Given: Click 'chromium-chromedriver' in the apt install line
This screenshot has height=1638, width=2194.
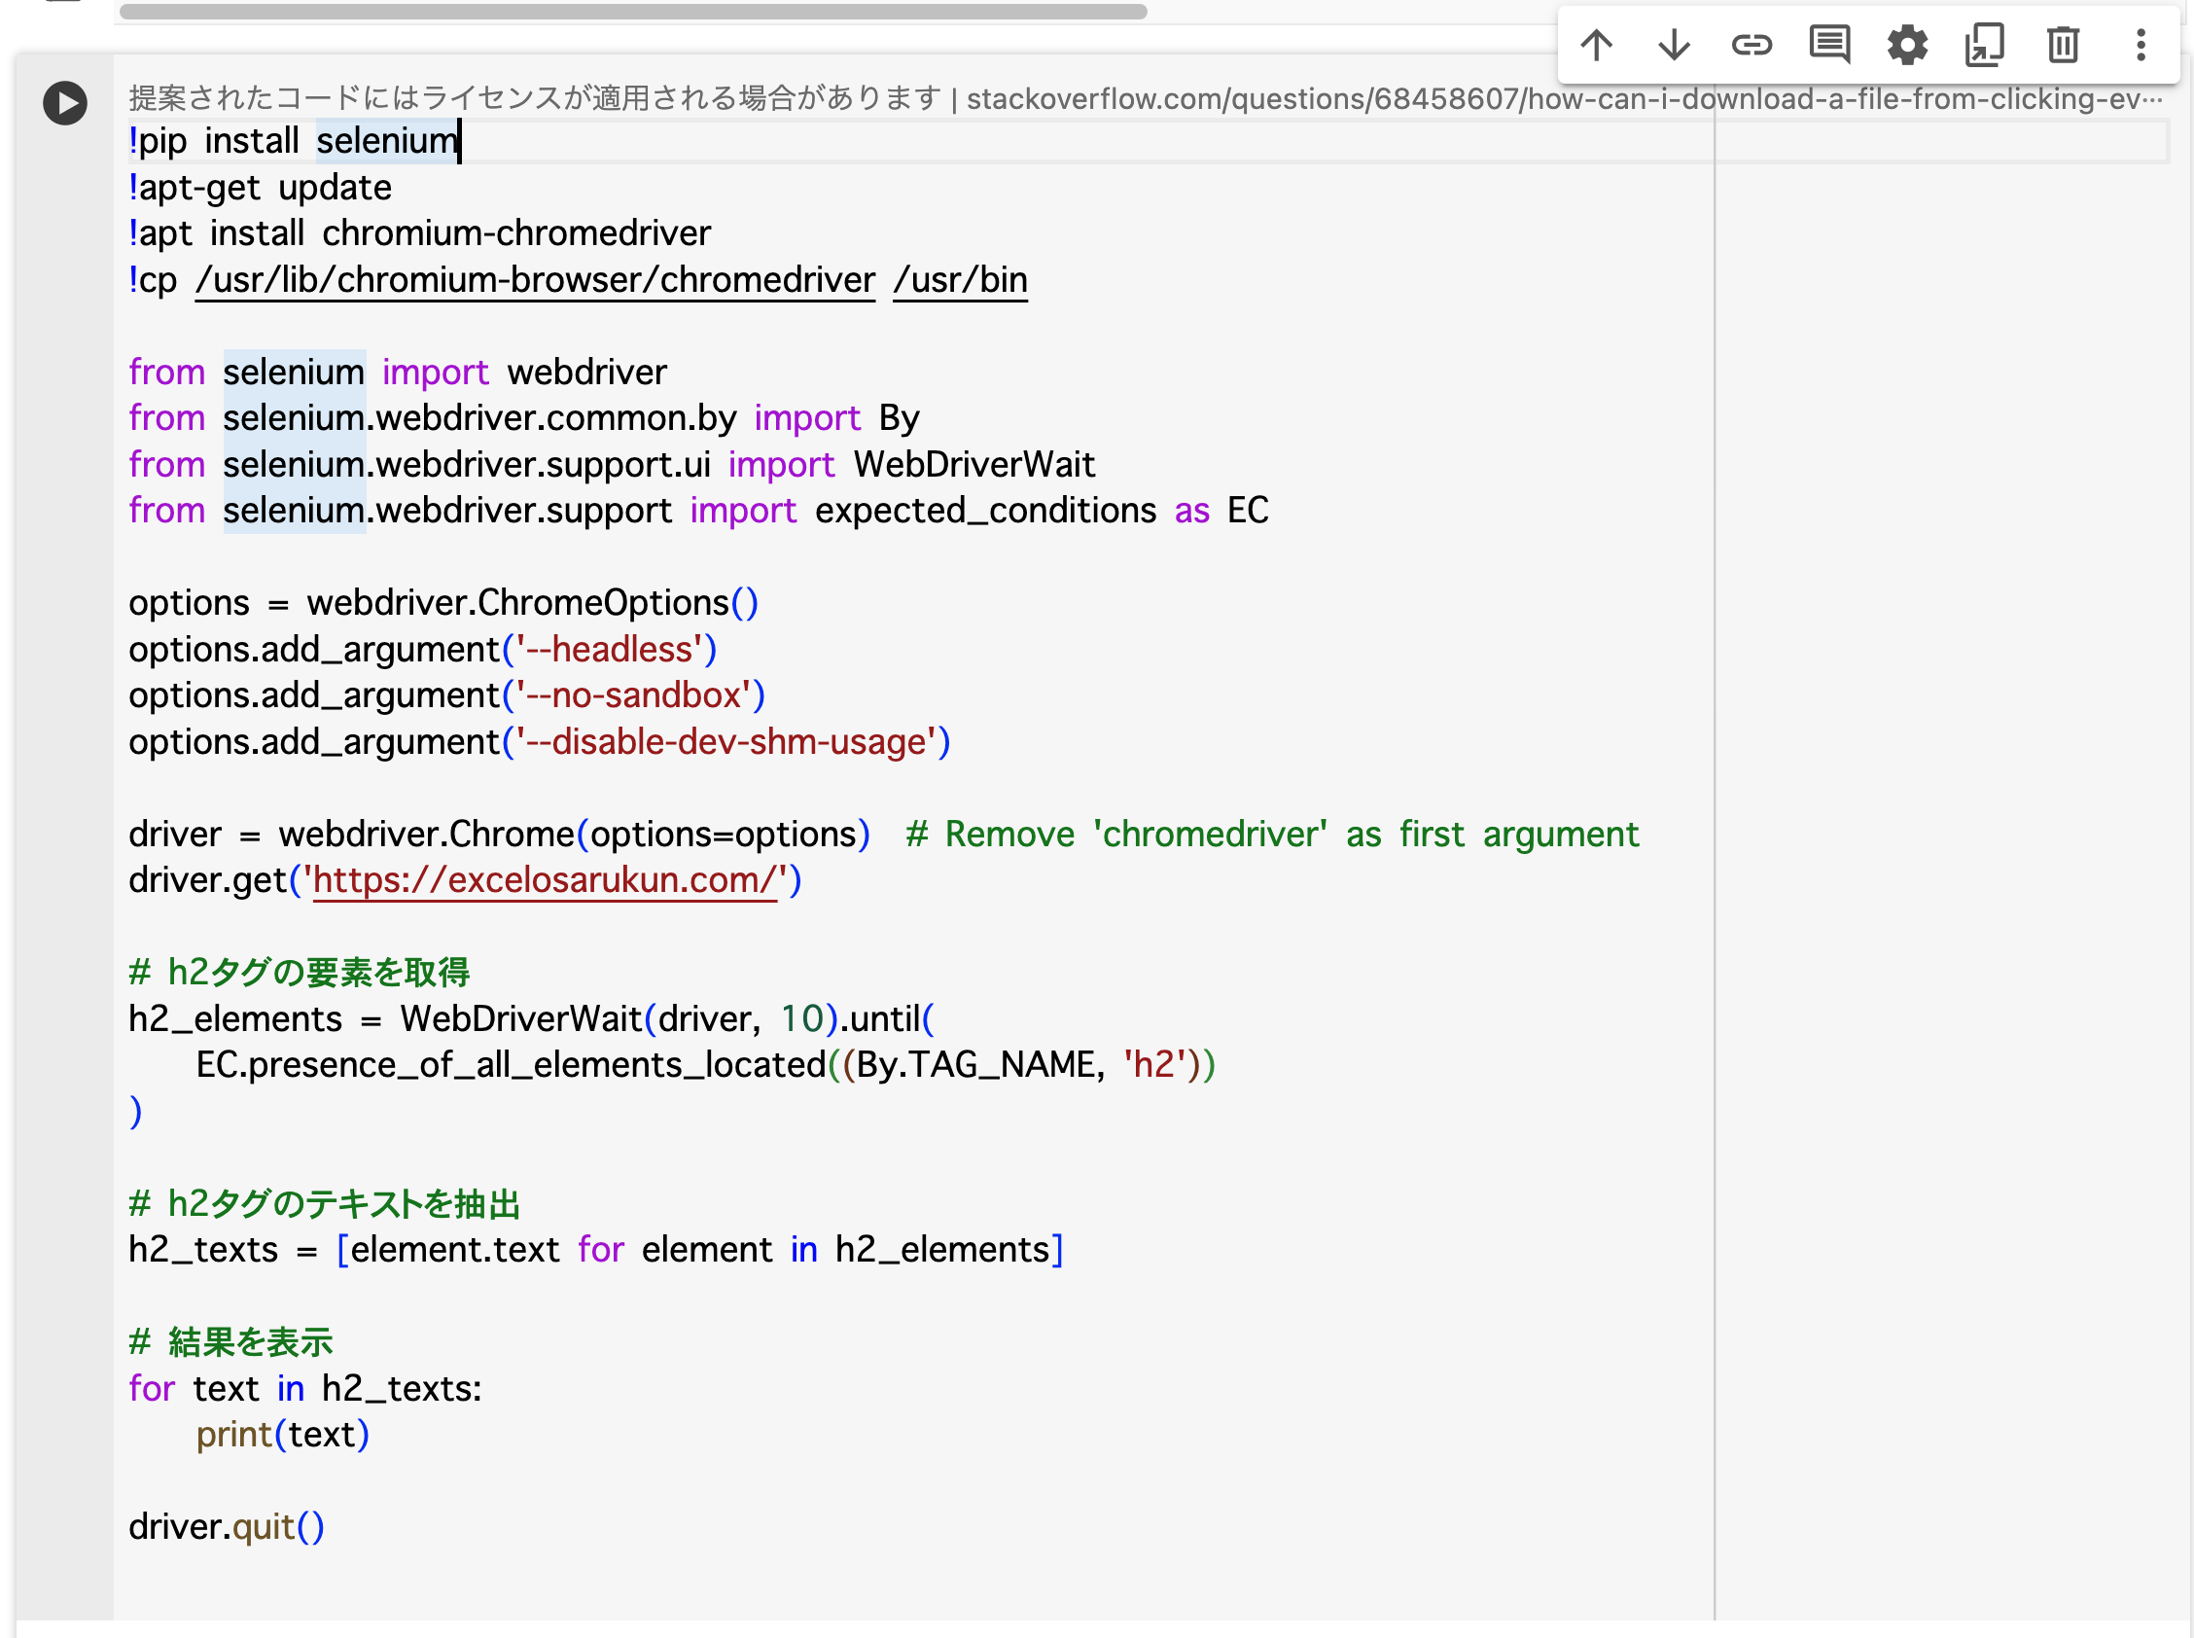Looking at the screenshot, I should (x=516, y=234).
